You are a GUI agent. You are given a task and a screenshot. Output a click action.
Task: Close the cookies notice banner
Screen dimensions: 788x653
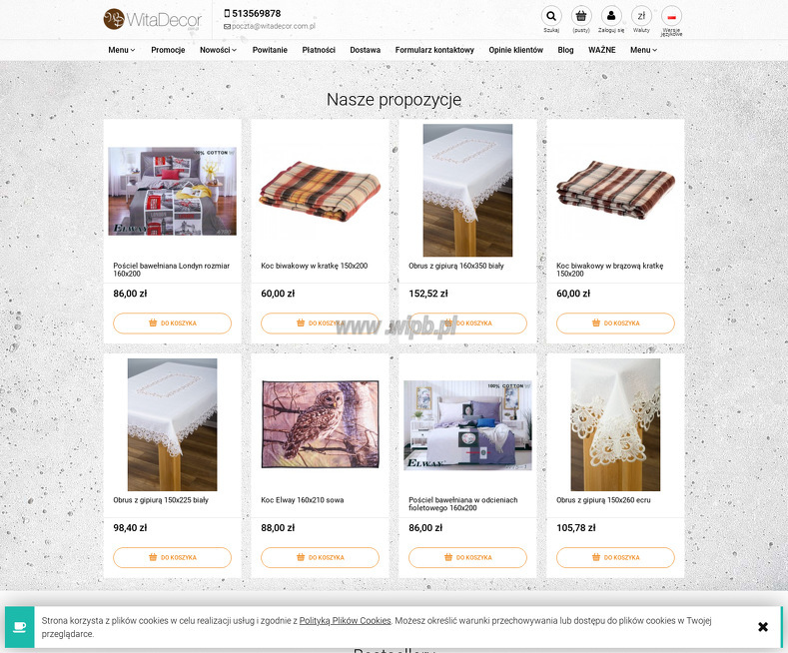(763, 627)
